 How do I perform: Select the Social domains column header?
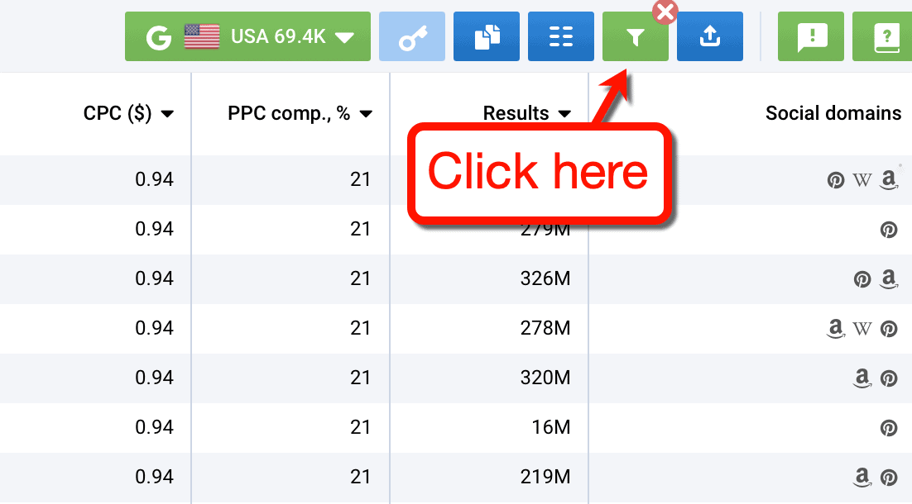[833, 113]
